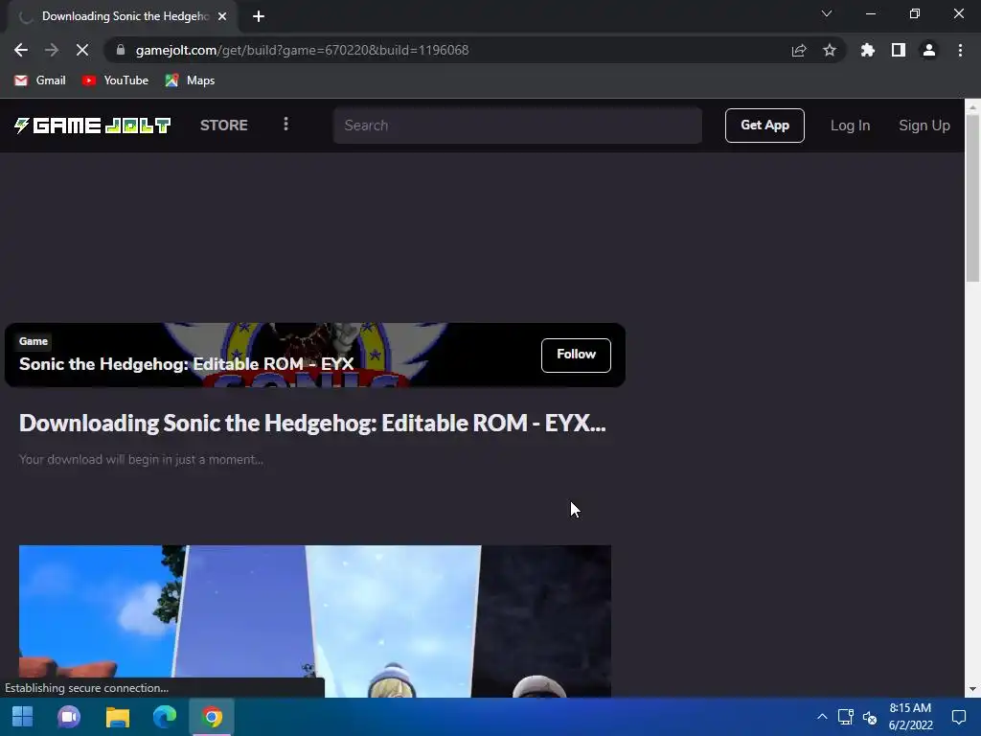The width and height of the screenshot is (981, 736).
Task: Share this page using the share icon
Action: 799,50
